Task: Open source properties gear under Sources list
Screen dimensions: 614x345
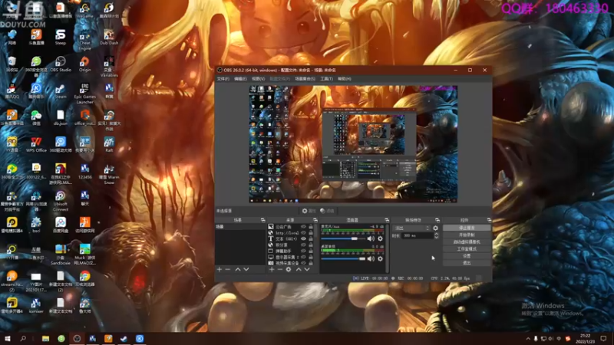Action: coord(289,269)
